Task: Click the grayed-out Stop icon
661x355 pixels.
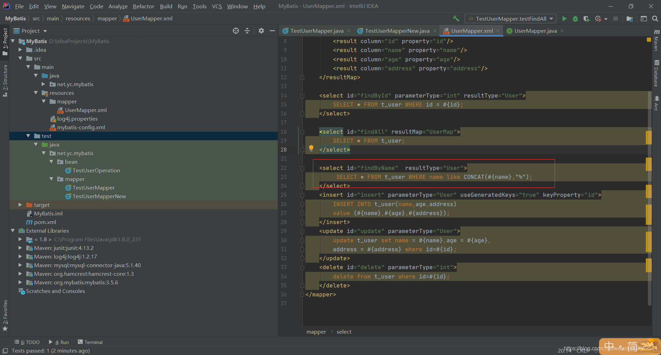Action: pyautogui.click(x=616, y=19)
